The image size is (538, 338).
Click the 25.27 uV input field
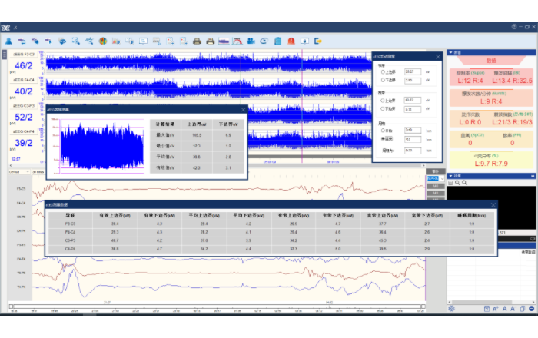413,72
